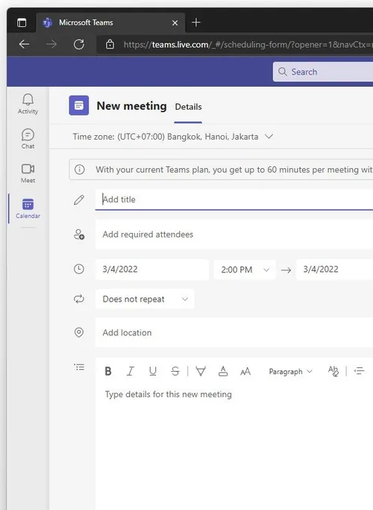Image resolution: width=373 pixels, height=510 pixels.
Task: Click the repeat recurrence icon
Action: pos(79,299)
